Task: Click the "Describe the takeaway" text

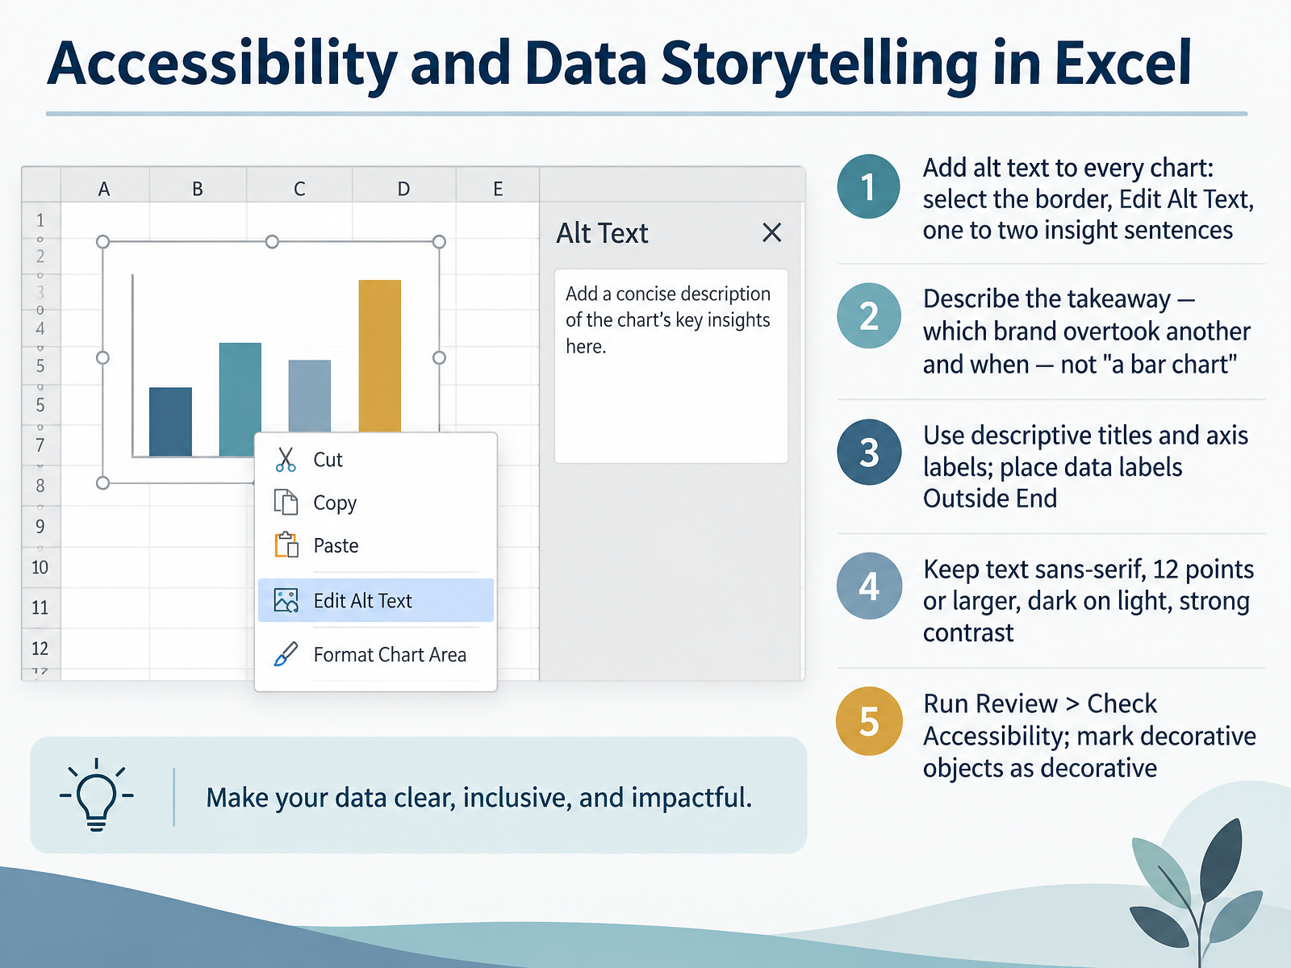Action: (x=1047, y=298)
